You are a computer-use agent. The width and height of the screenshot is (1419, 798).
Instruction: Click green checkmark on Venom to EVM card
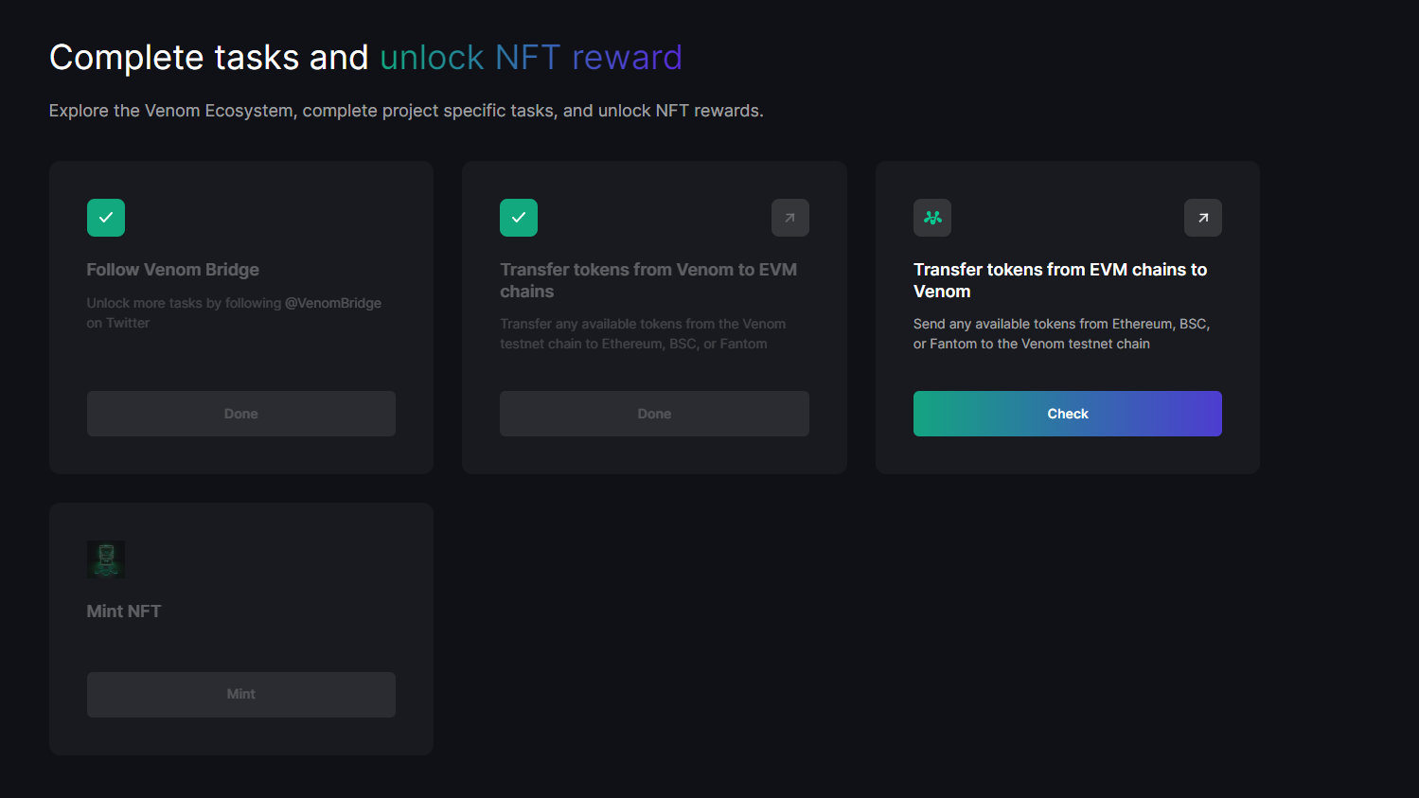(x=519, y=218)
